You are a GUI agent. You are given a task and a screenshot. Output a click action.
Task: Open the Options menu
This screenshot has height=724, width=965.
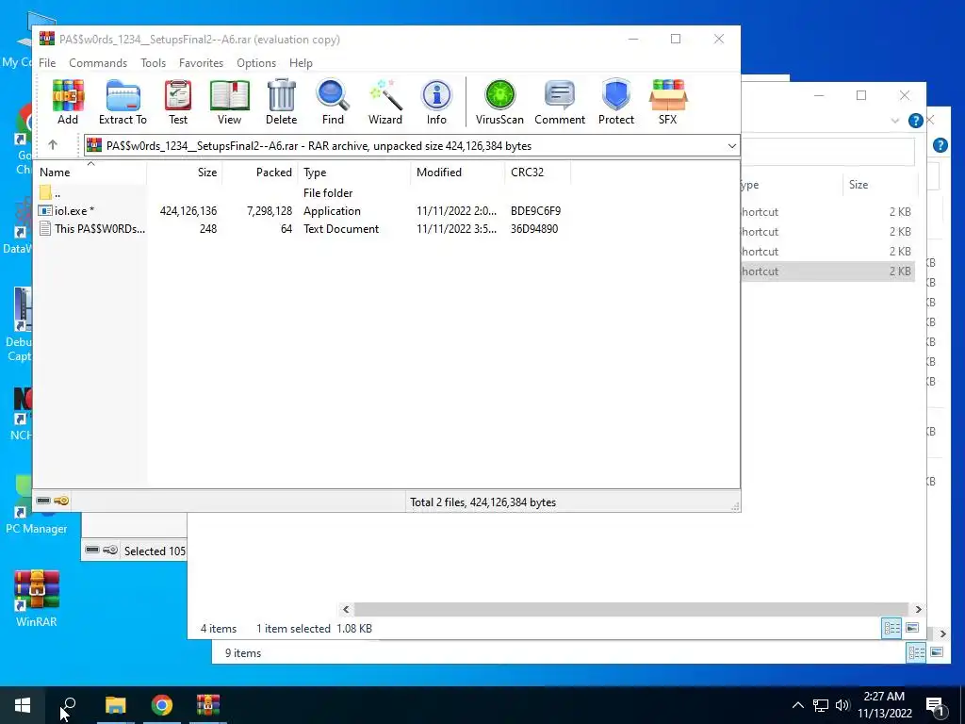coord(256,63)
